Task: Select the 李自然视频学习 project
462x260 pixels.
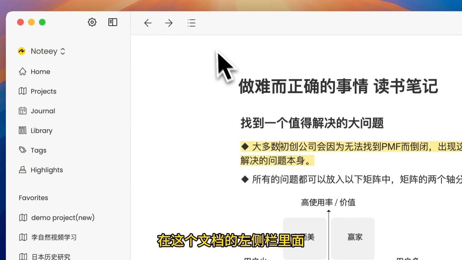Action: (x=54, y=237)
